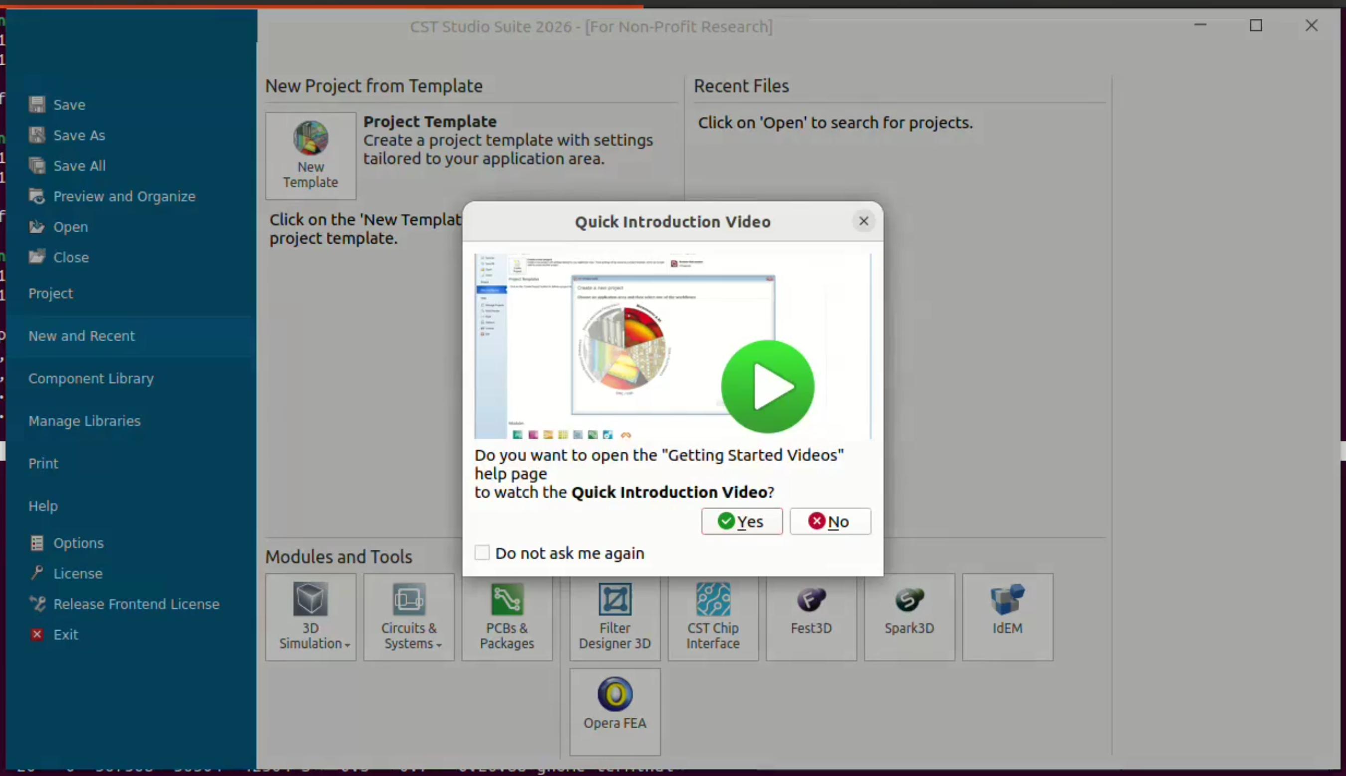
Task: Open the PCBs & Packages module
Action: coord(507,617)
